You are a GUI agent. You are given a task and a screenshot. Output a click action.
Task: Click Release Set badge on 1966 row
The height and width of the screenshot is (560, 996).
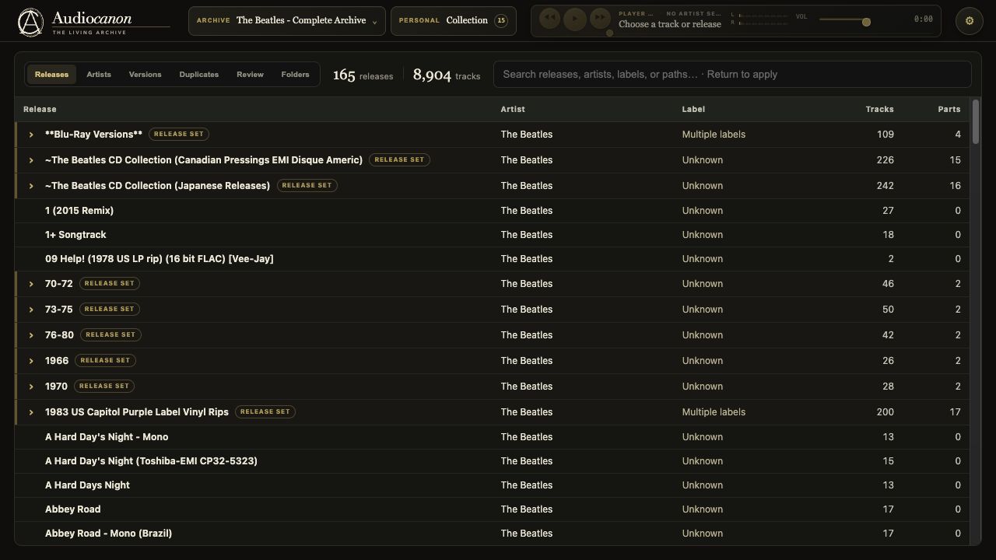[106, 360]
